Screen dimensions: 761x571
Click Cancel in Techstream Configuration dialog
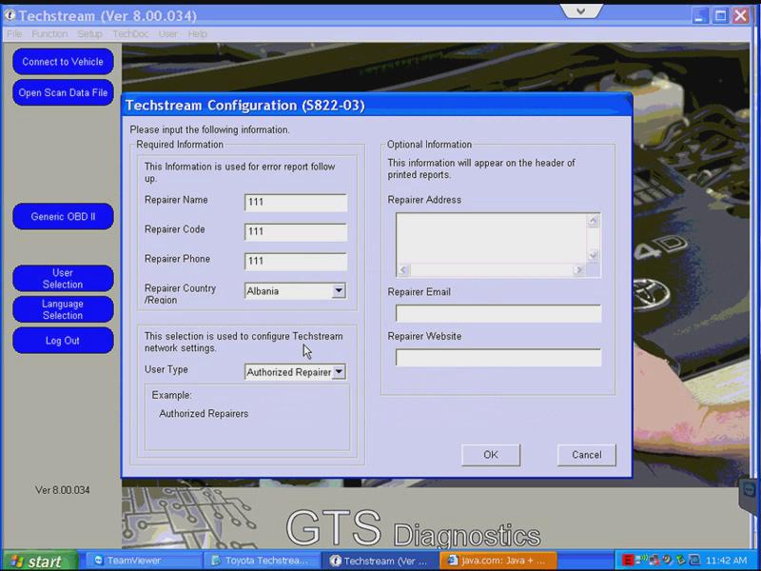[x=586, y=455]
